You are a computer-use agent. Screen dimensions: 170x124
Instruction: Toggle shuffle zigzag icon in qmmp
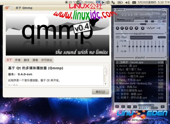151,28
